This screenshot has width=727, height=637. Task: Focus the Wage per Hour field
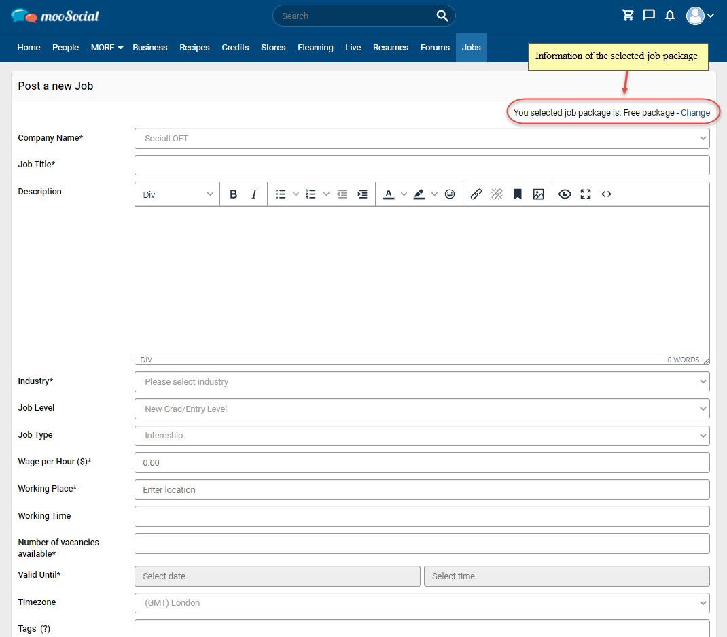[422, 462]
